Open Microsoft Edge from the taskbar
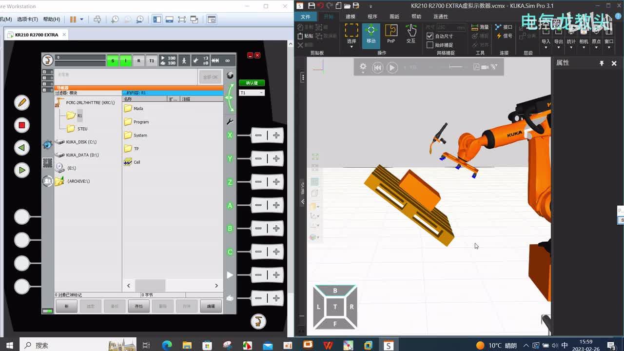Image resolution: width=624 pixels, height=351 pixels. (x=167, y=345)
